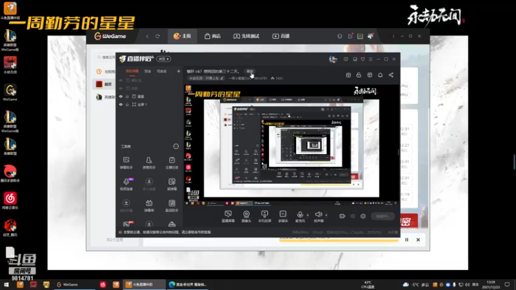Click the WeGame search apps field

pyautogui.click(x=106, y=57)
